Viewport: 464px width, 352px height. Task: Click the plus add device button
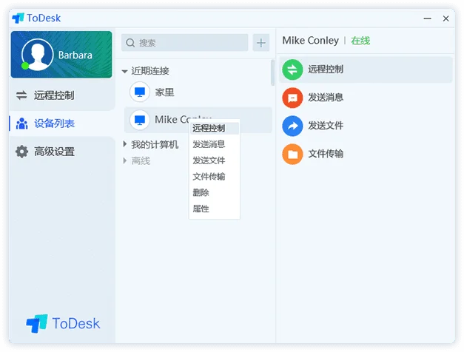point(260,43)
